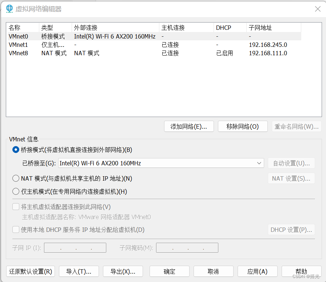This screenshot has height=282, width=326.
Task: Click the 帮助 button
Action: (x=302, y=271)
